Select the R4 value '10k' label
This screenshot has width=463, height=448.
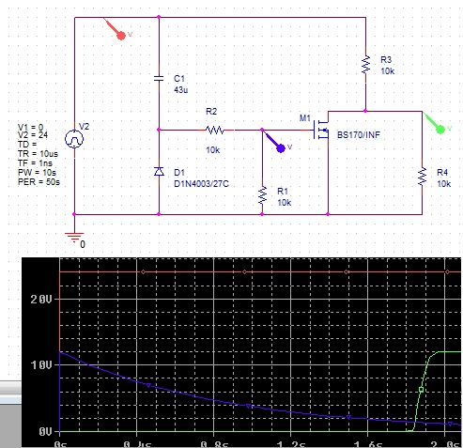point(444,184)
